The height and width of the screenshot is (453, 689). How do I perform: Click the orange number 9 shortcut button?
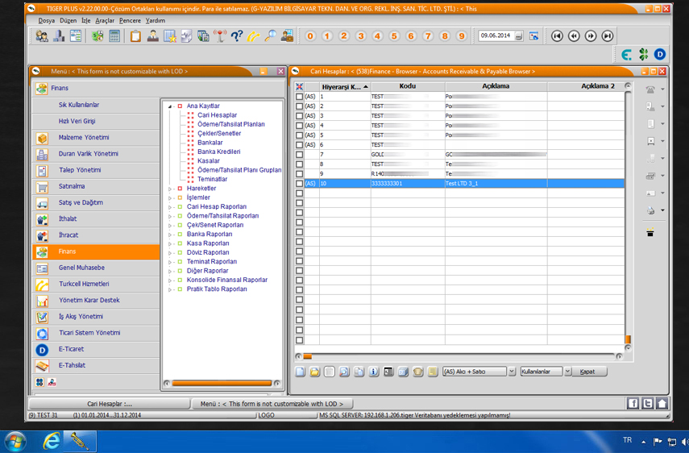462,36
